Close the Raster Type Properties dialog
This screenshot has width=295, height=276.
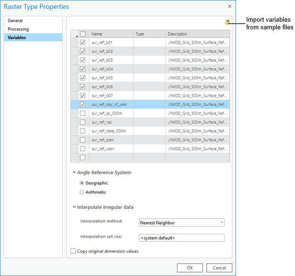point(229,7)
